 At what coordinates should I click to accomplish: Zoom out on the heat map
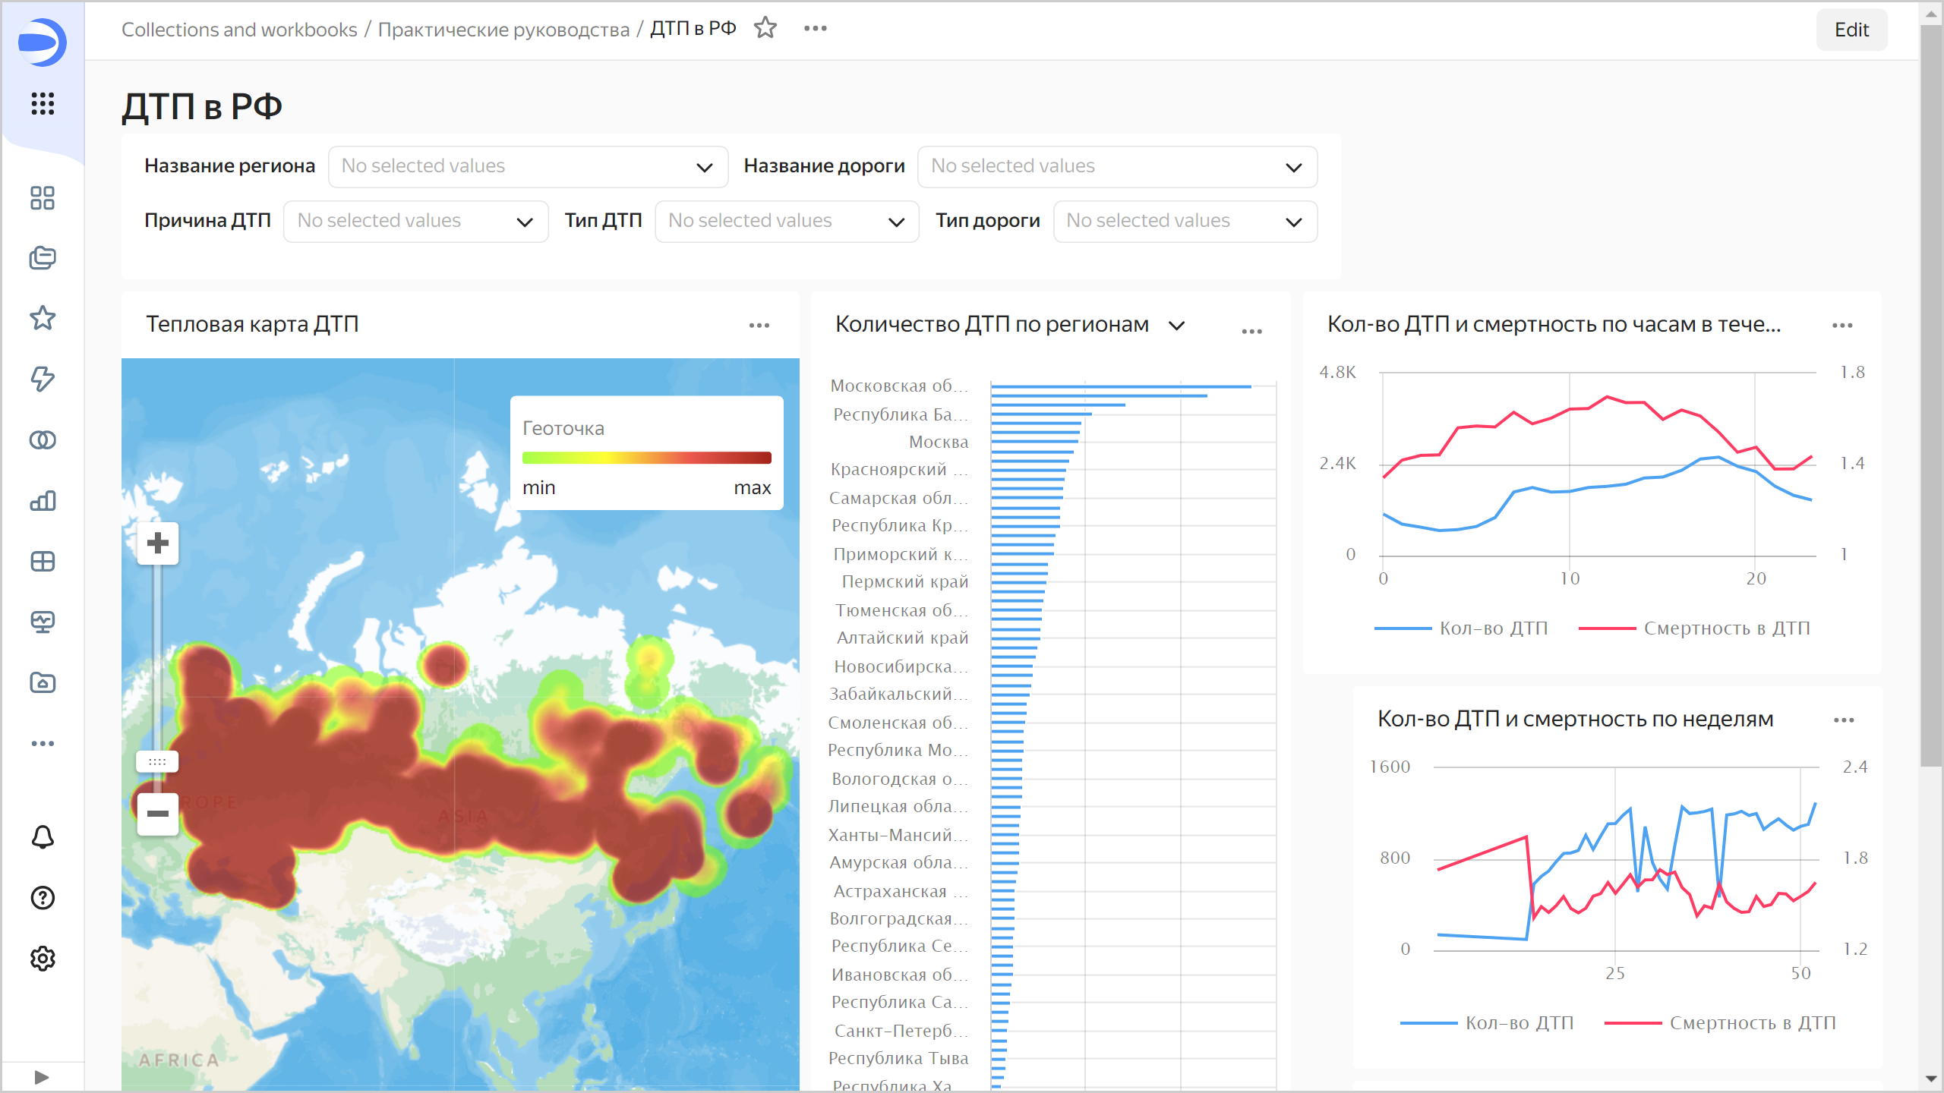click(x=158, y=814)
